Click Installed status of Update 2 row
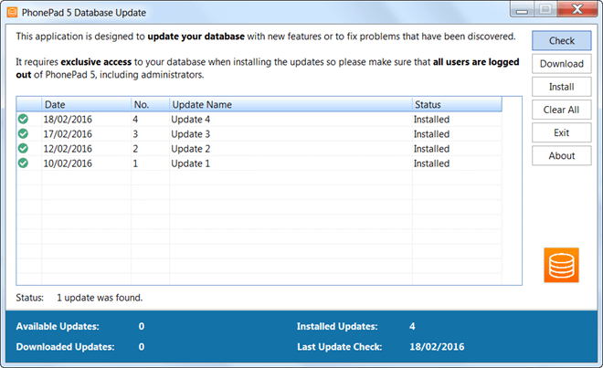The width and height of the screenshot is (603, 368). pyautogui.click(x=431, y=149)
